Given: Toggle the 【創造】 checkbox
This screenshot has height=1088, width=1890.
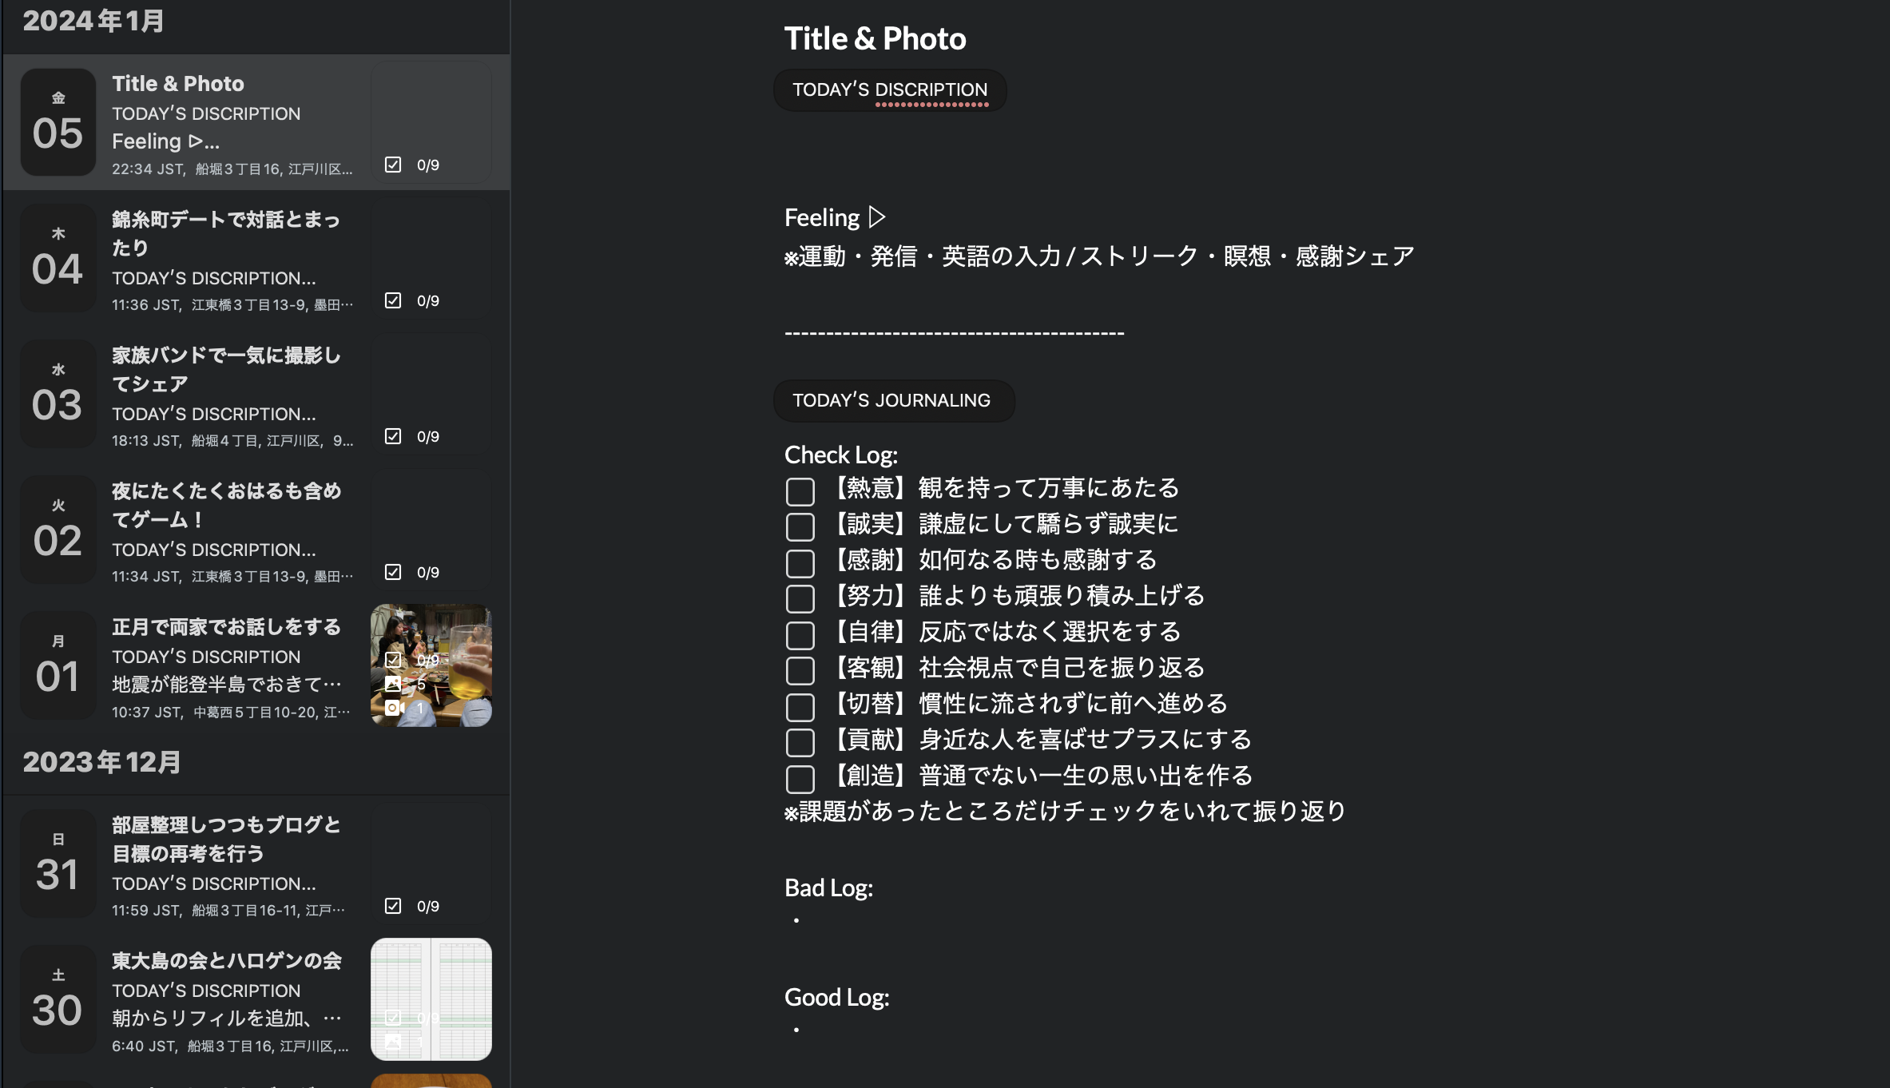Looking at the screenshot, I should (x=800, y=778).
